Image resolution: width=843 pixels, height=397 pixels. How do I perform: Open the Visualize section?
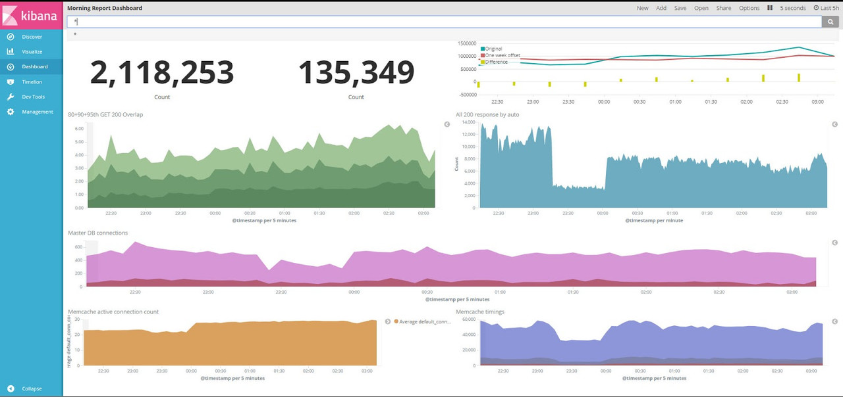[x=31, y=51]
